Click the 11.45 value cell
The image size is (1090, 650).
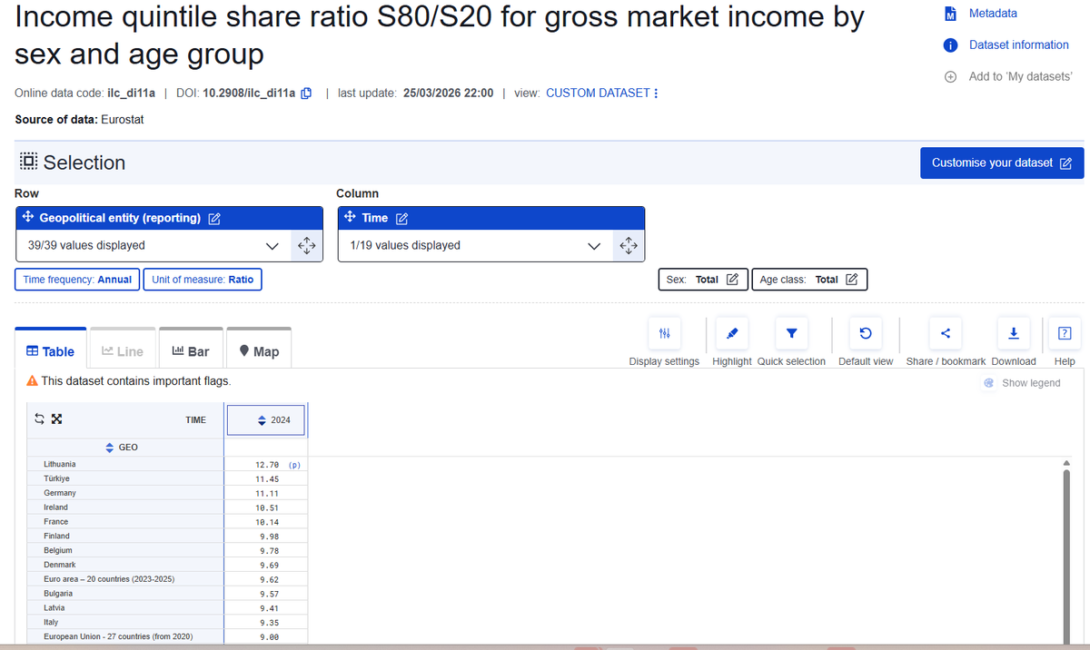click(x=265, y=478)
